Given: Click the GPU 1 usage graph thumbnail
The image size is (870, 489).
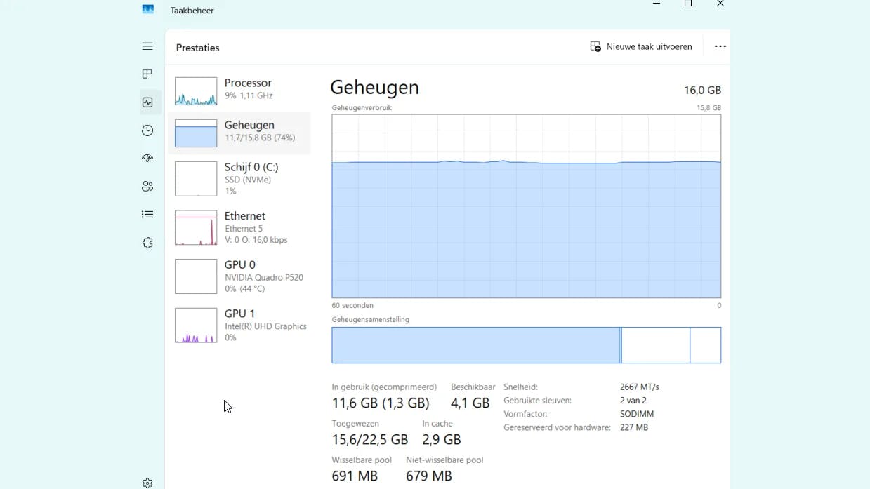Looking at the screenshot, I should pyautogui.click(x=196, y=326).
